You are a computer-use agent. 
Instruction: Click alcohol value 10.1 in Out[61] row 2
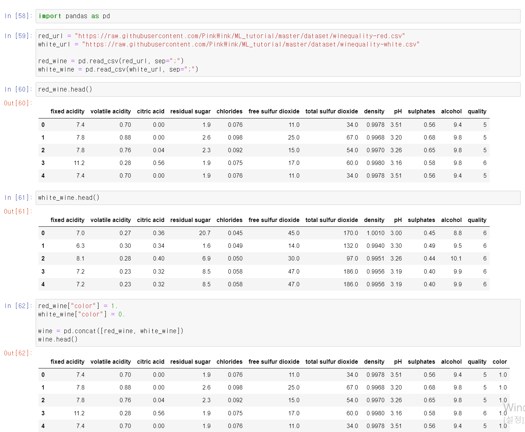[456, 258]
